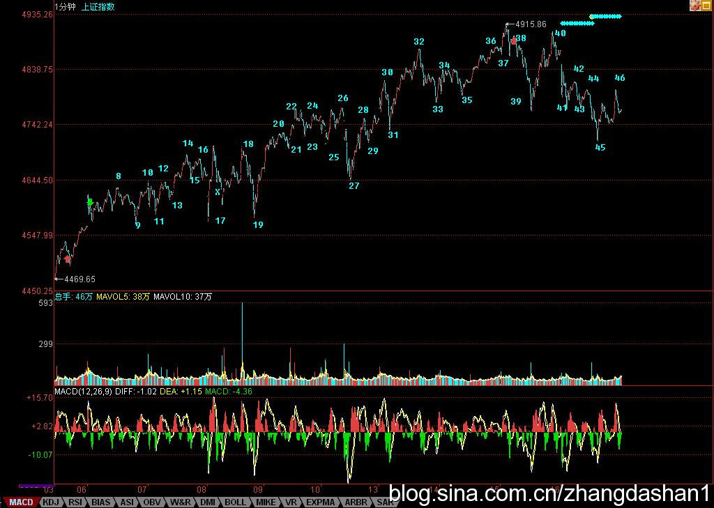Select the lower cyan diamond line
Image resolution: width=714 pixels, height=508 pixels.
tap(577, 24)
